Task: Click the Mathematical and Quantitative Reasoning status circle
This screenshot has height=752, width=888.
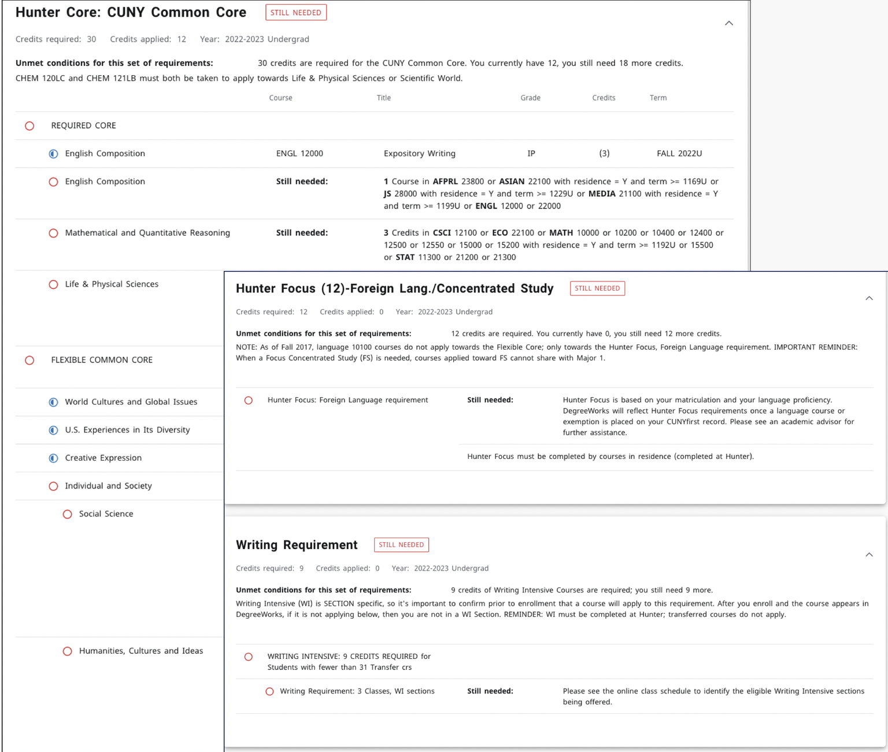Action: 53,233
